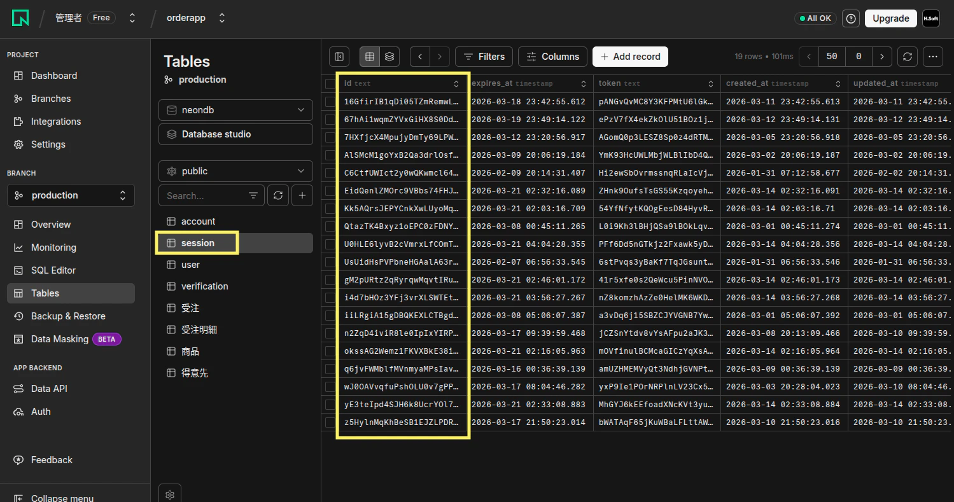The image size is (954, 502).
Task: Go back with the left arrow icon
Action: click(420, 57)
